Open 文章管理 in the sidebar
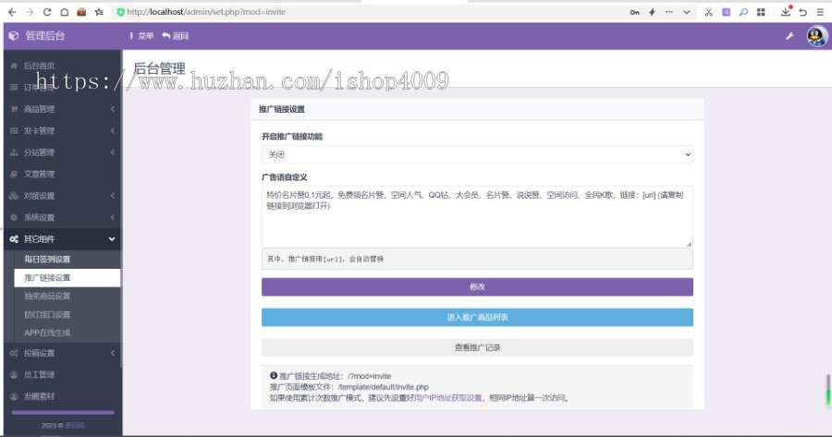Screen dimensions: 832x437 (x=63, y=174)
